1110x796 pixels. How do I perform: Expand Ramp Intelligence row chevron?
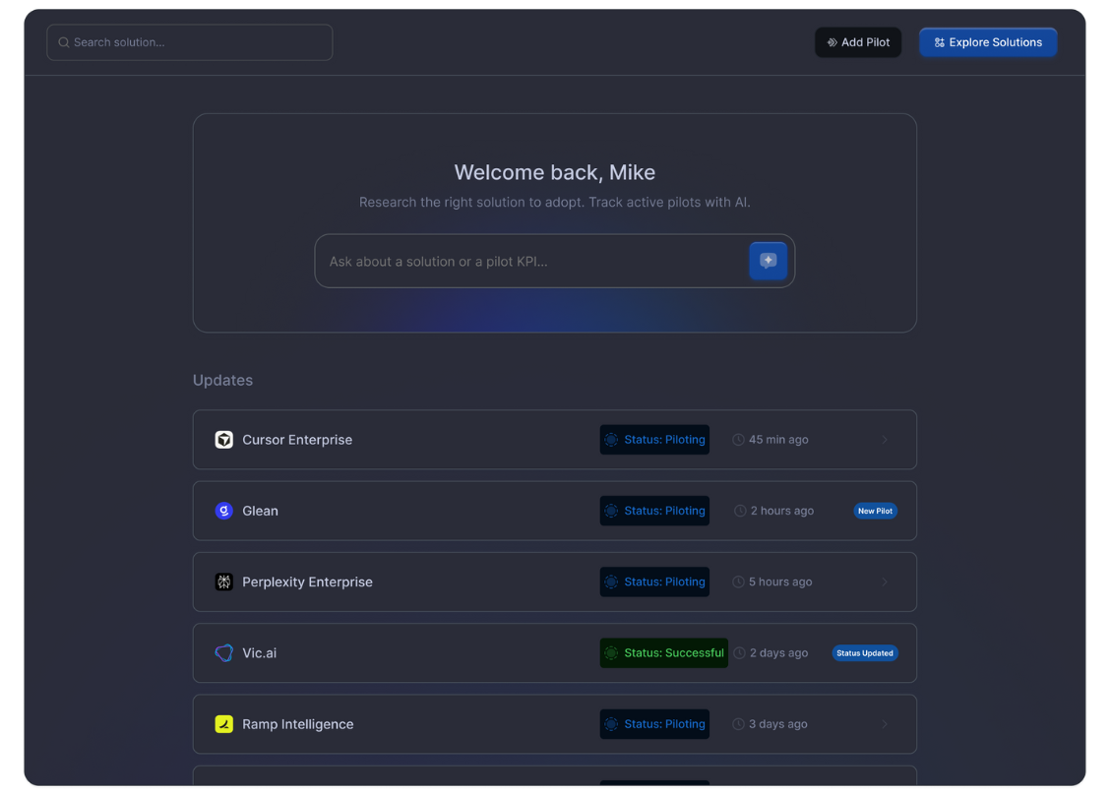pyautogui.click(x=885, y=724)
